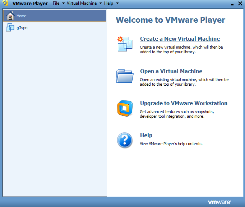The height and width of the screenshot is (207, 245).
Task: Click the Open Virtual Machine folder icon
Action: tap(125, 76)
